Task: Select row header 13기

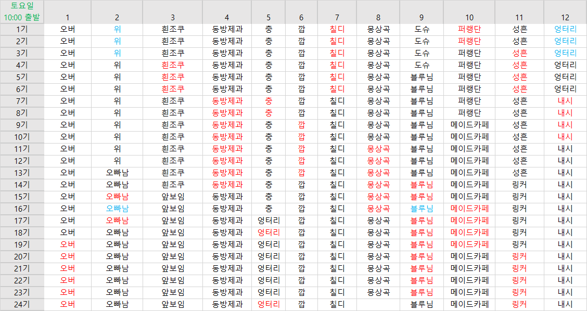Action: [x=22, y=173]
